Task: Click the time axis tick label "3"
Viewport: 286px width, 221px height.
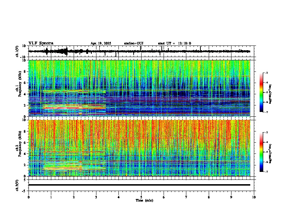Action: pos(96,197)
